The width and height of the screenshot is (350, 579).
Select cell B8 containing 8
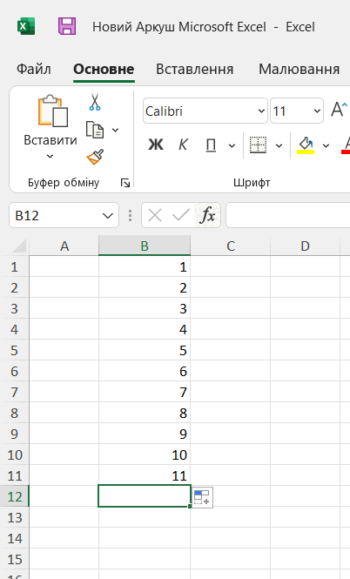click(x=145, y=413)
